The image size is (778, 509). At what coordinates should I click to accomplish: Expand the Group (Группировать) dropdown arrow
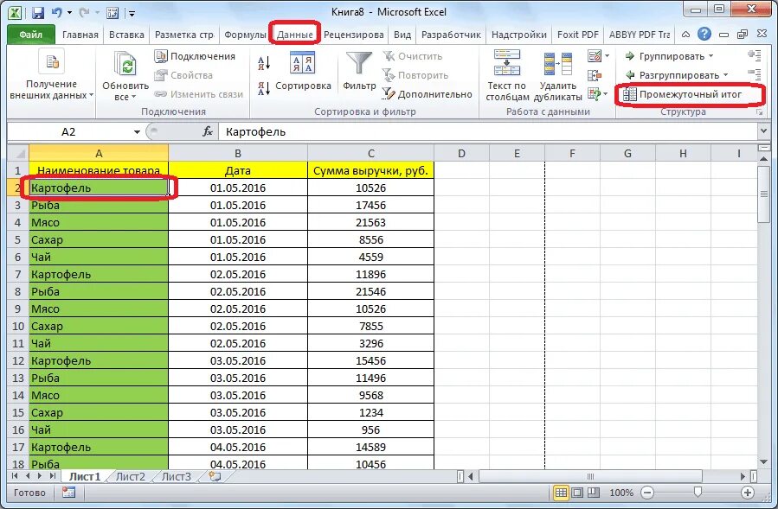(711, 56)
